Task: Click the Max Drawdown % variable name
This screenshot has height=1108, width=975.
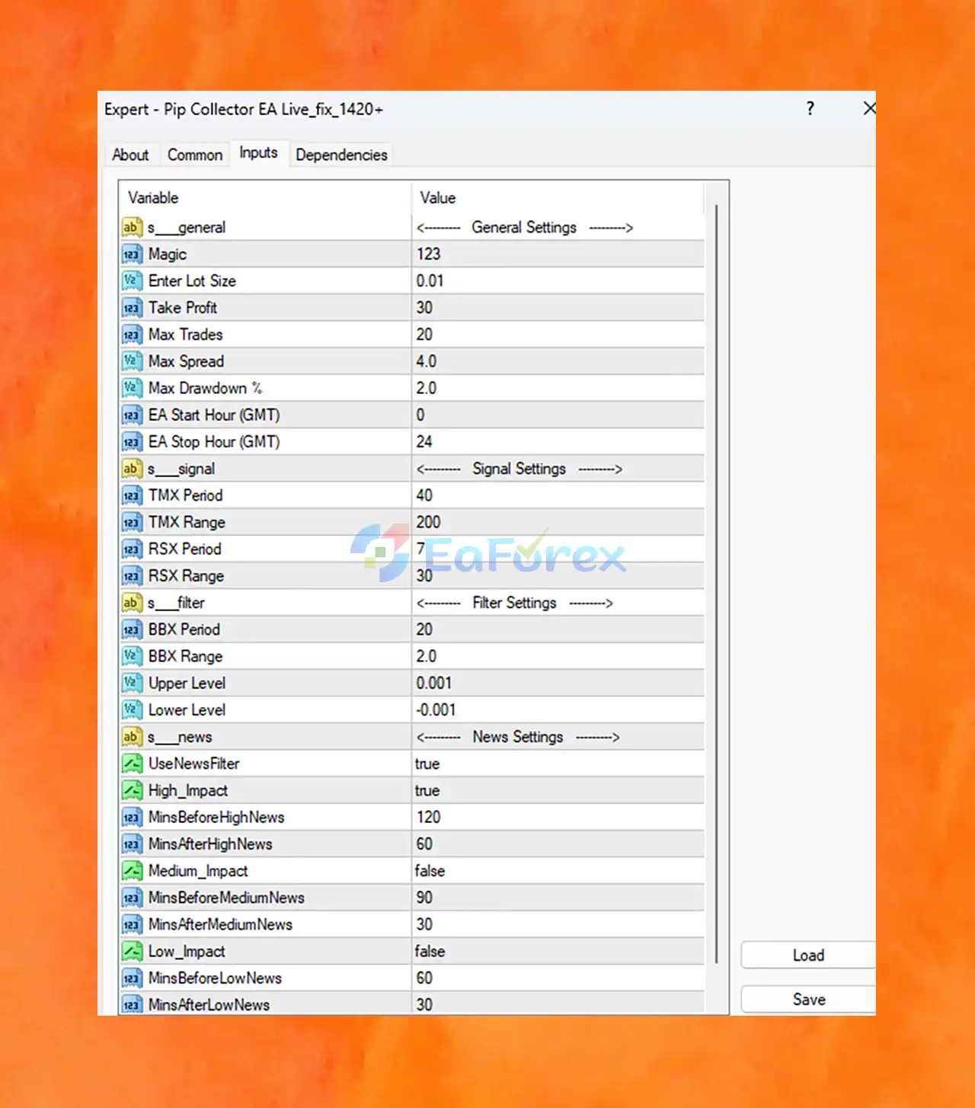Action: pos(205,388)
